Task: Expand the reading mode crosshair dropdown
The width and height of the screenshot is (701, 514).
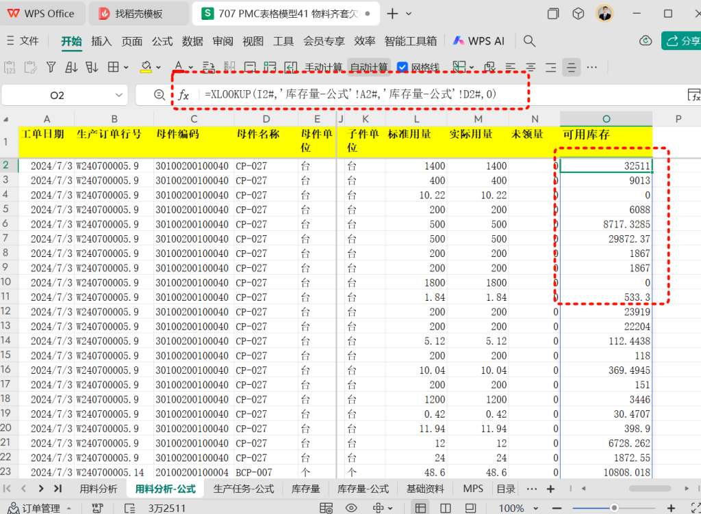Action: [x=390, y=509]
